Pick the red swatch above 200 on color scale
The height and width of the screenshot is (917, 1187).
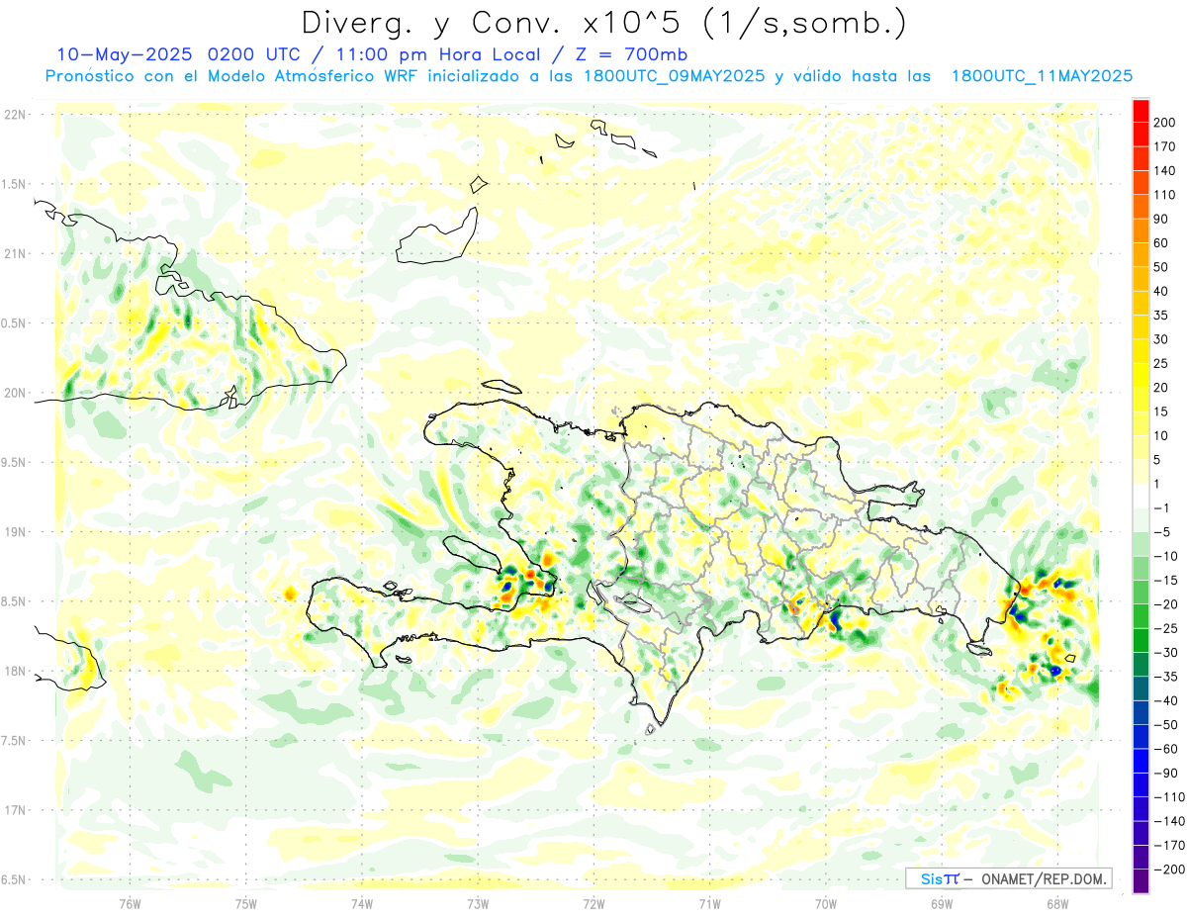tap(1141, 111)
